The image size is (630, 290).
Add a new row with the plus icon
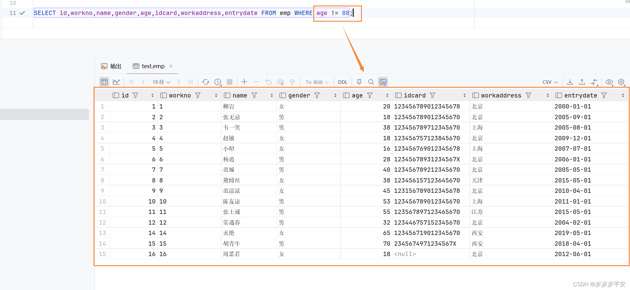[x=244, y=82]
